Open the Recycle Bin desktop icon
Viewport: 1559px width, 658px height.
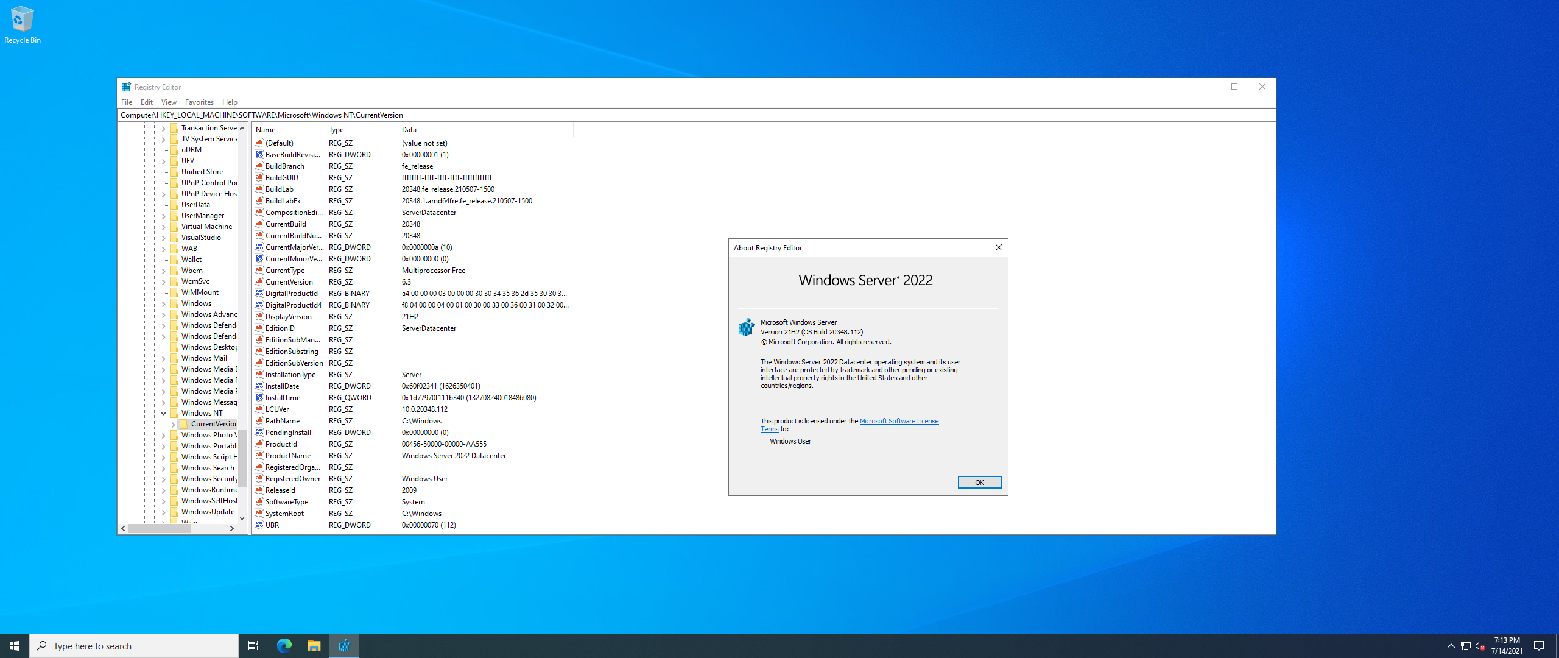tap(22, 24)
